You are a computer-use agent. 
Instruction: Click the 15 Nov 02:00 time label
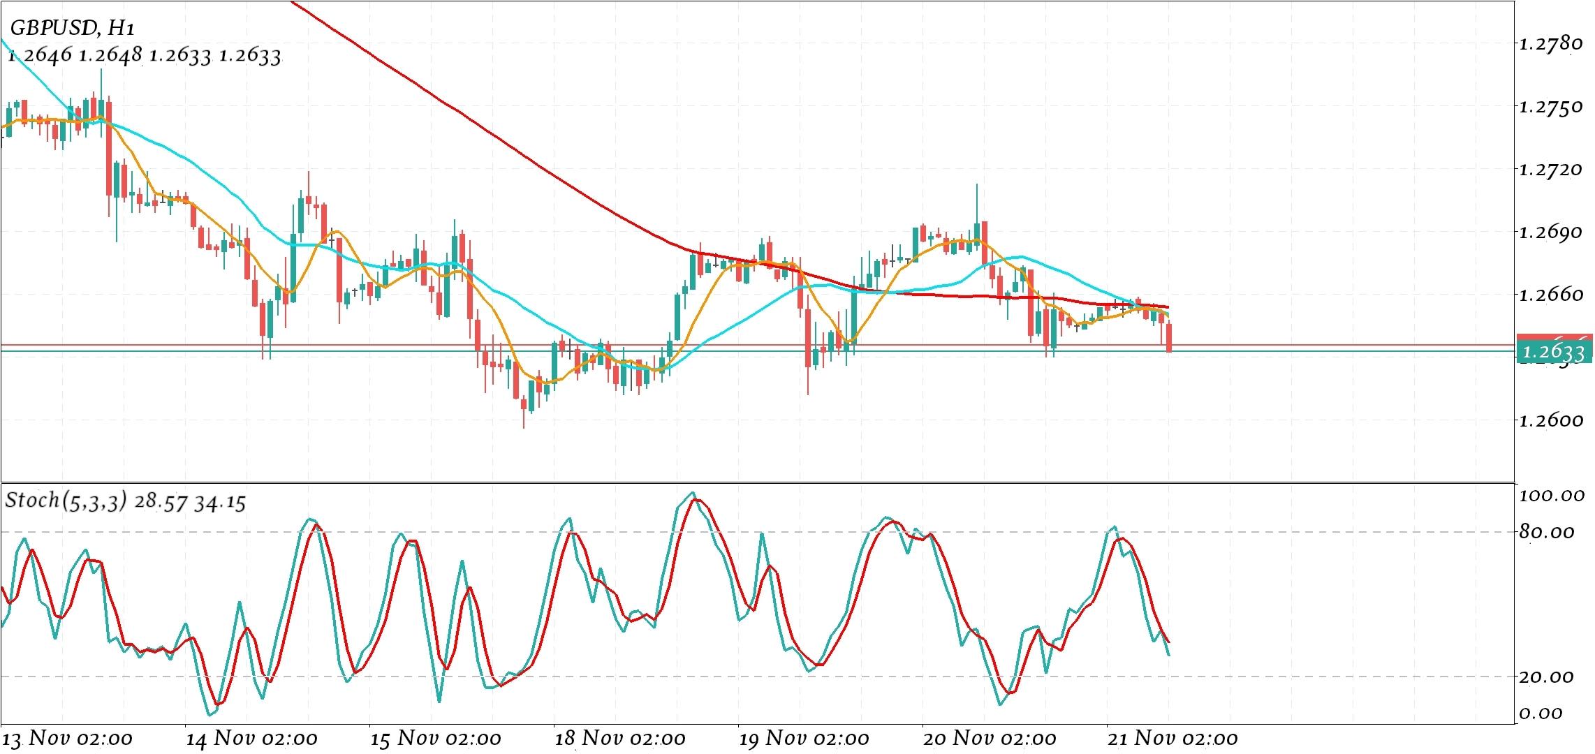(x=436, y=739)
